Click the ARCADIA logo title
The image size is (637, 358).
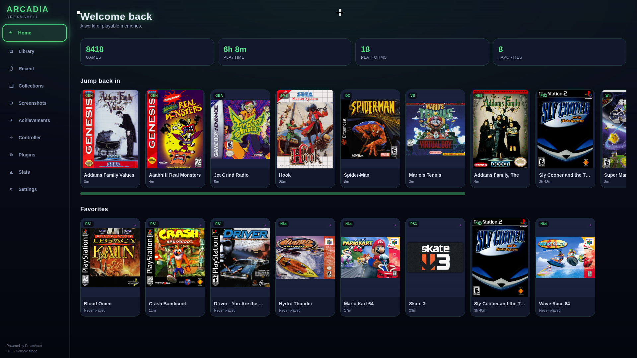[28, 9]
